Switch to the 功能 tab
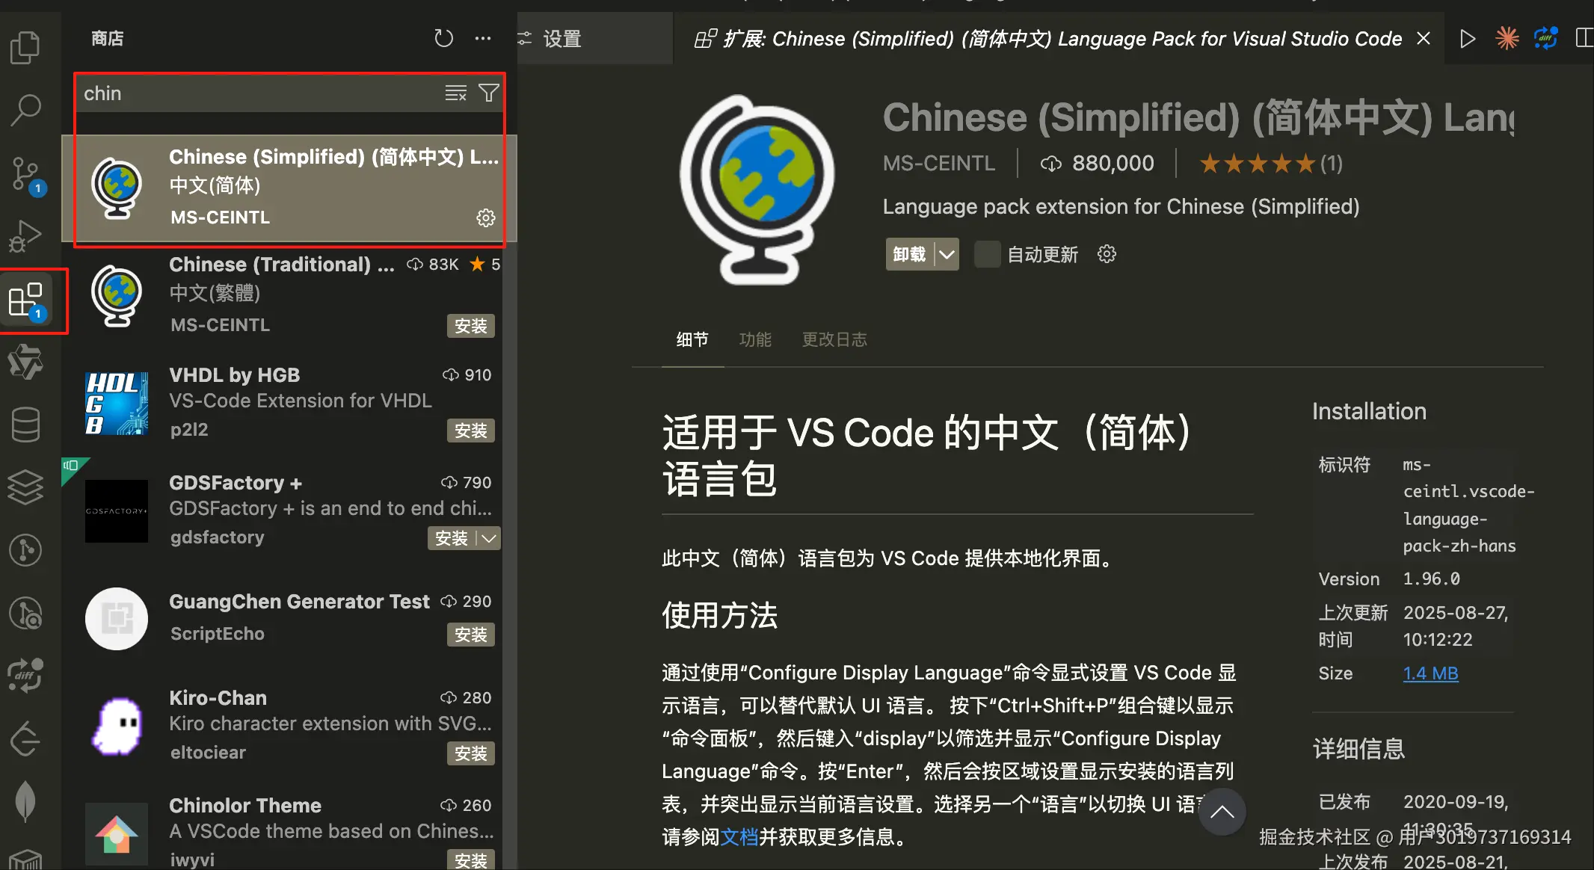Screen dimensions: 1594x870 click(754, 340)
